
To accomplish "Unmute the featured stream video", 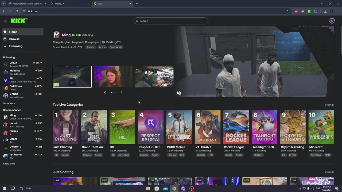I will point(179,93).
